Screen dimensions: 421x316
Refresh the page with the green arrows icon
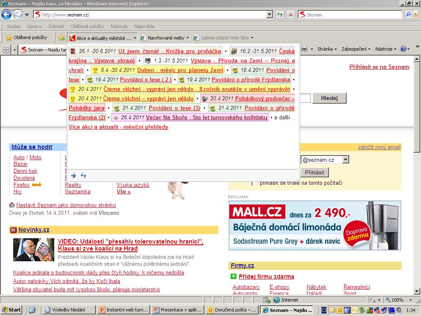point(280,14)
